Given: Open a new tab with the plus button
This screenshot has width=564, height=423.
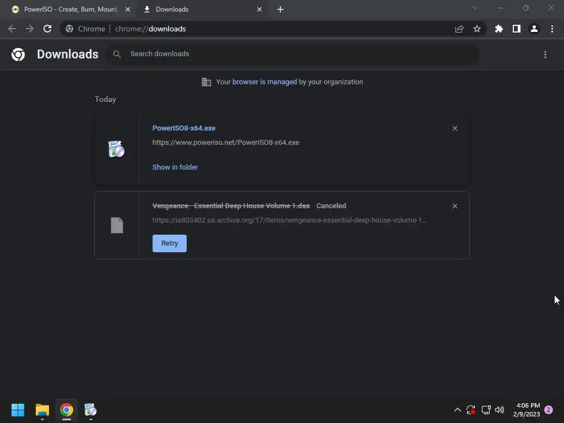Looking at the screenshot, I should (x=280, y=9).
